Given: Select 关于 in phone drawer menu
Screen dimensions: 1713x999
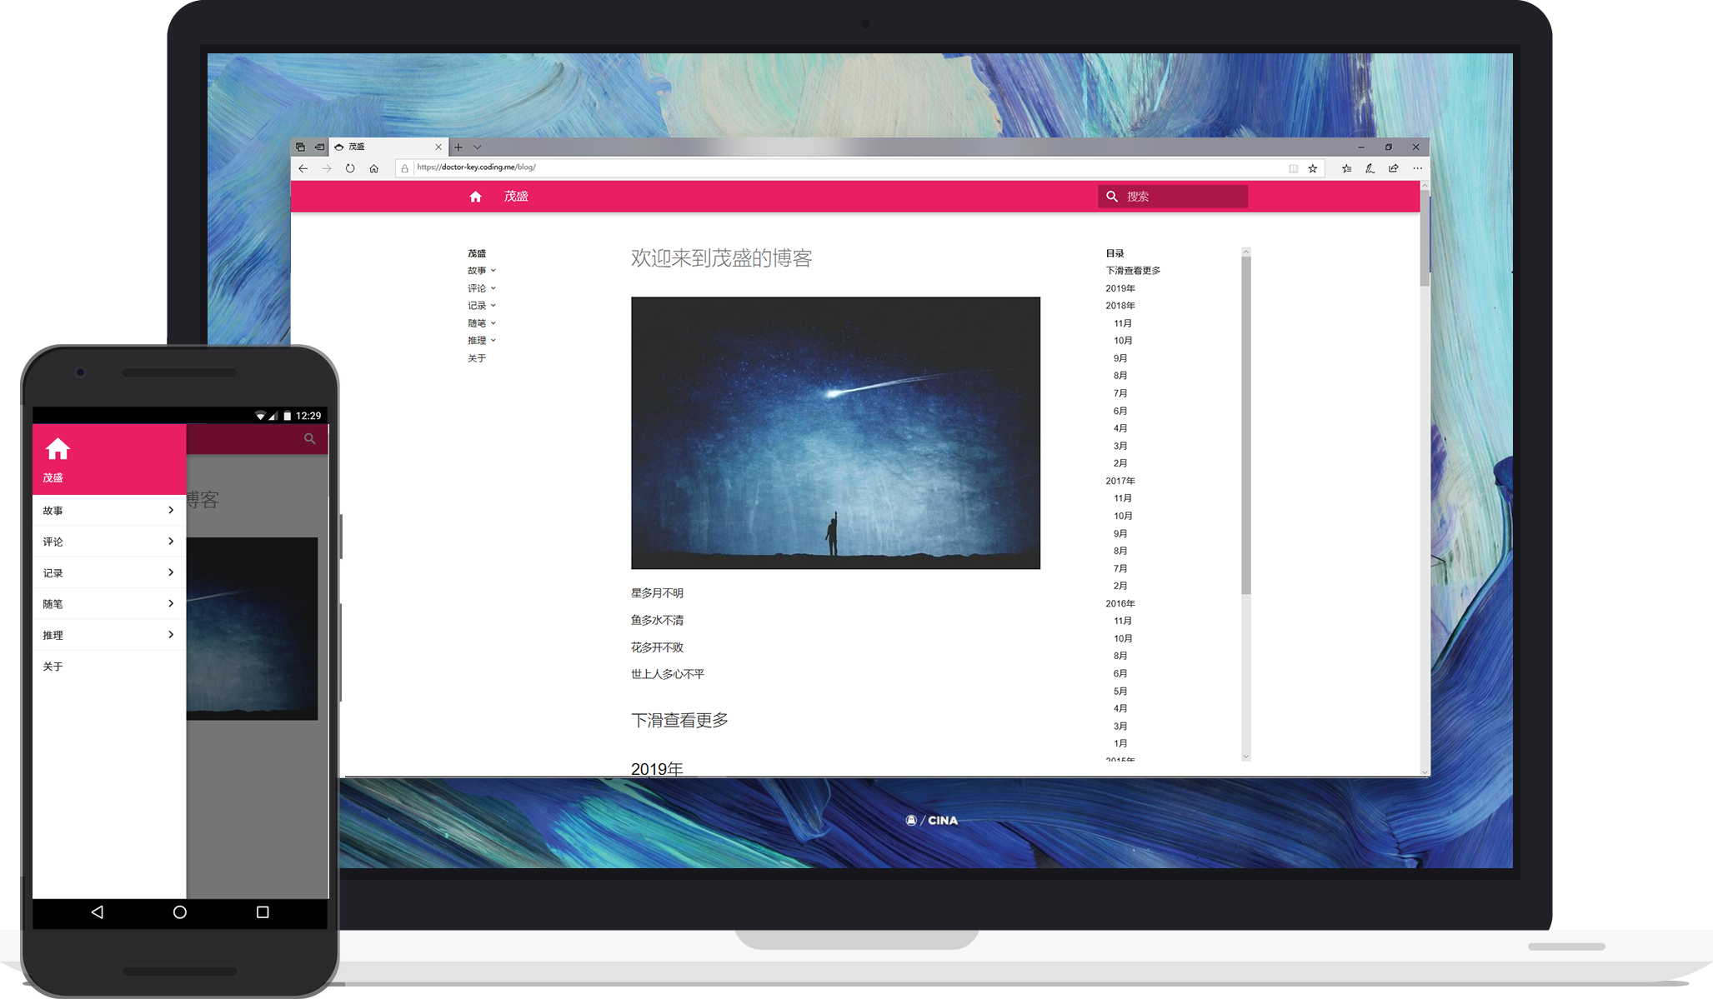Looking at the screenshot, I should (53, 667).
